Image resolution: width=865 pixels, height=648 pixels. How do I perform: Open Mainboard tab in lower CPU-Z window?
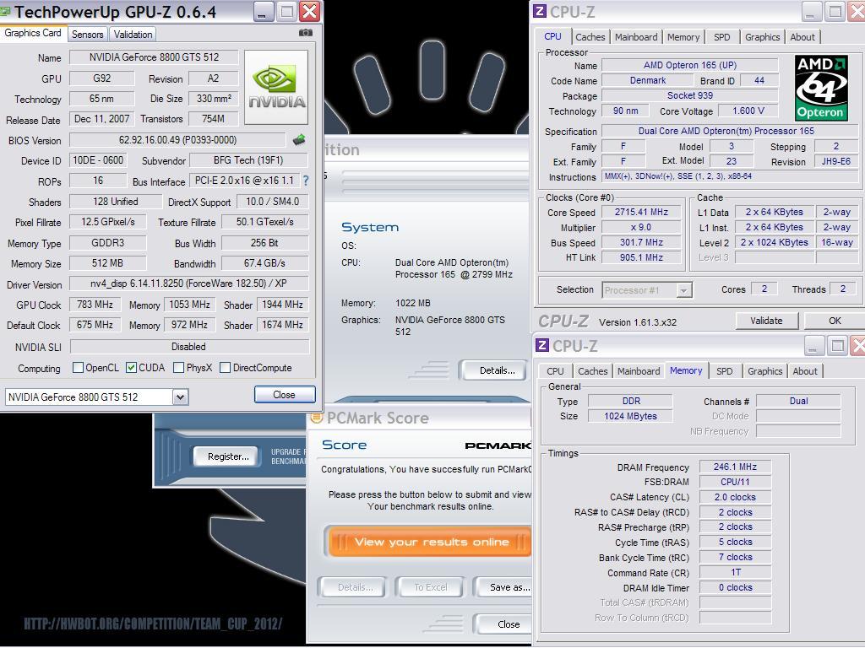tap(639, 371)
